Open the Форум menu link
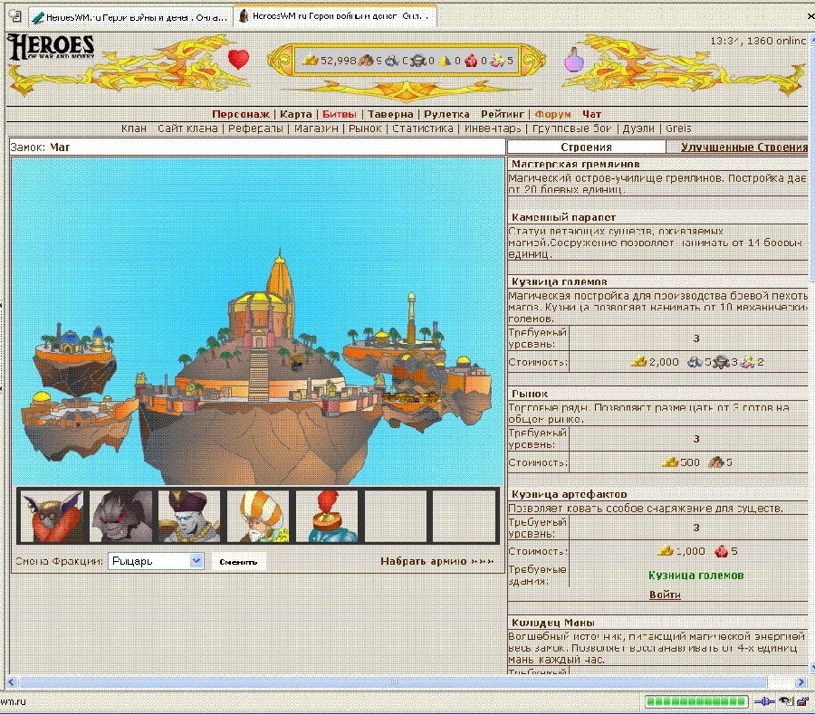 click(x=552, y=114)
